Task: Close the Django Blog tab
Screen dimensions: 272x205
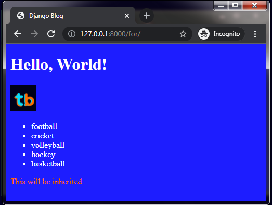Action: [127, 16]
